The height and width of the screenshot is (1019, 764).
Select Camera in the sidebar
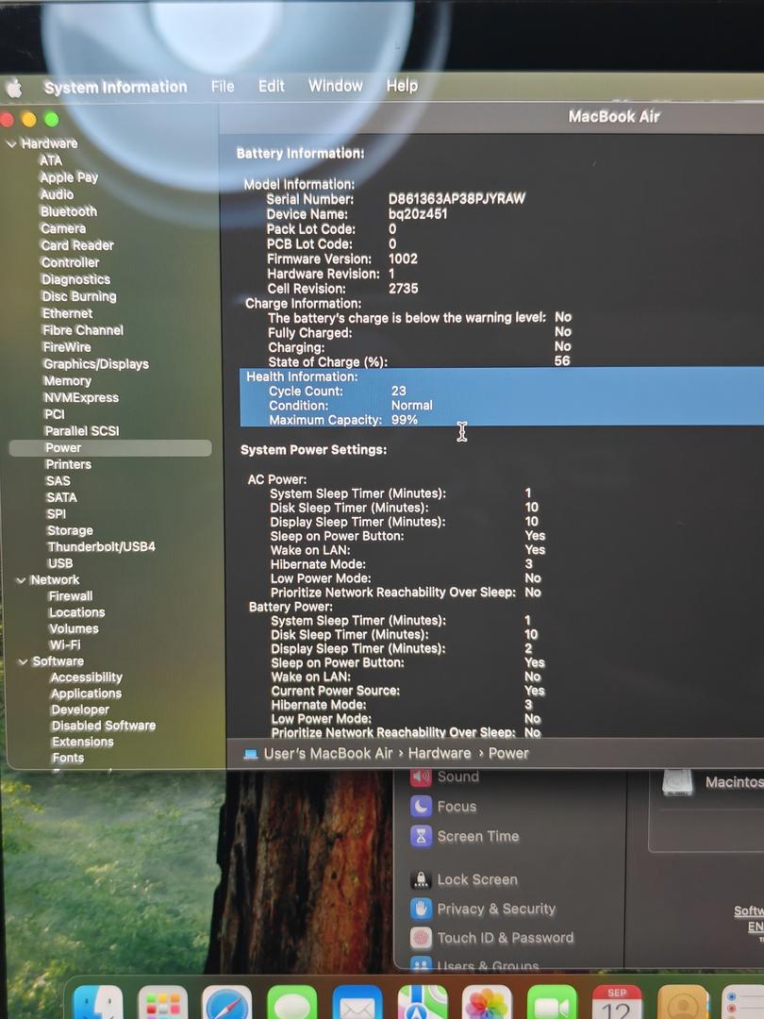63,228
